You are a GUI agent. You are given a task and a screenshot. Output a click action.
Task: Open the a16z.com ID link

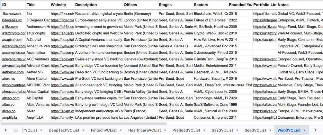pyautogui.click(x=10, y=27)
